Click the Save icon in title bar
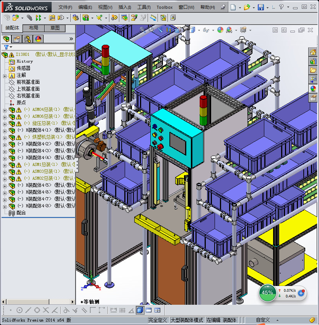Viewport: 319px width, 325px height. click(x=261, y=7)
